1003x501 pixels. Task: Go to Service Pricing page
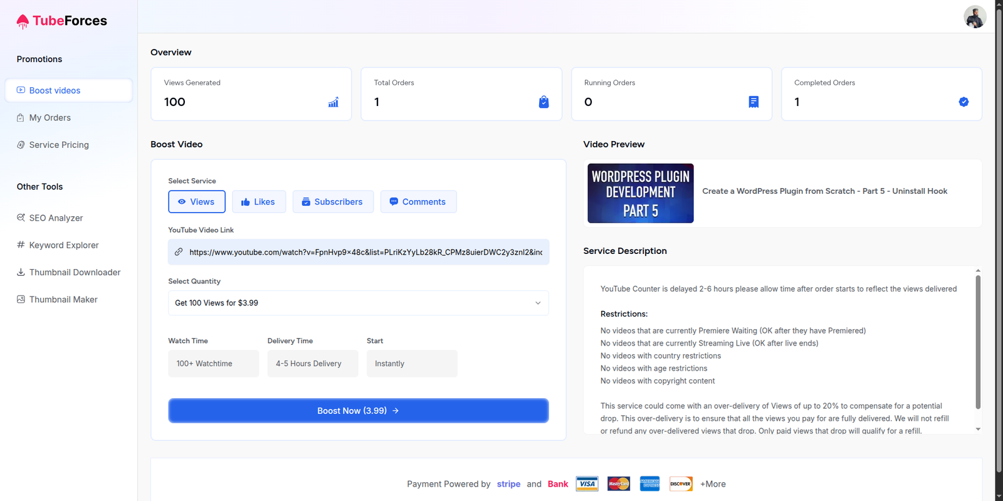point(59,145)
